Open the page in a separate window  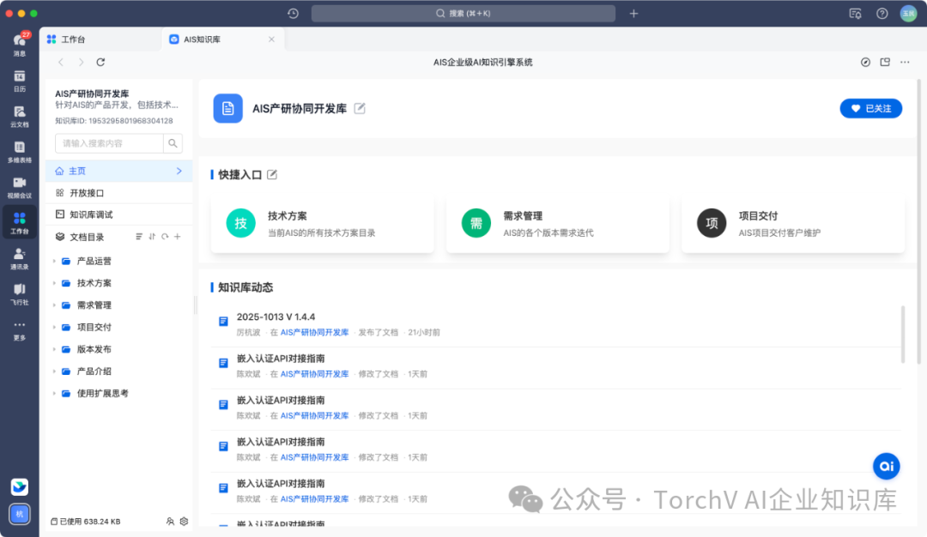tap(885, 62)
